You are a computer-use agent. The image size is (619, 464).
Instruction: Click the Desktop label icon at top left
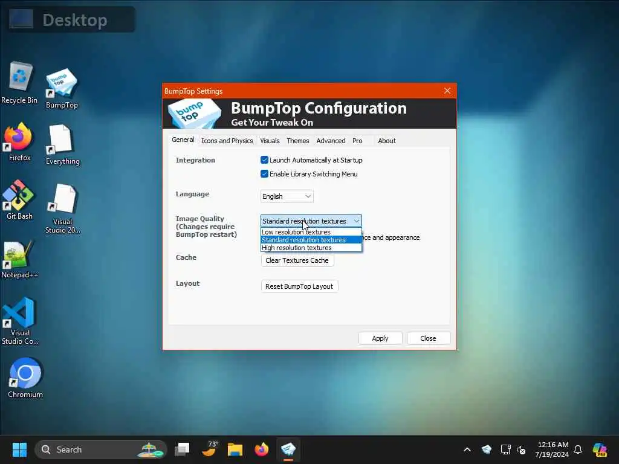[21, 19]
